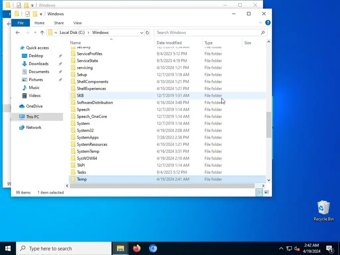The image size is (340, 255).
Task: Click the Properties icon in quick access toolbar
Action: tap(27, 14)
